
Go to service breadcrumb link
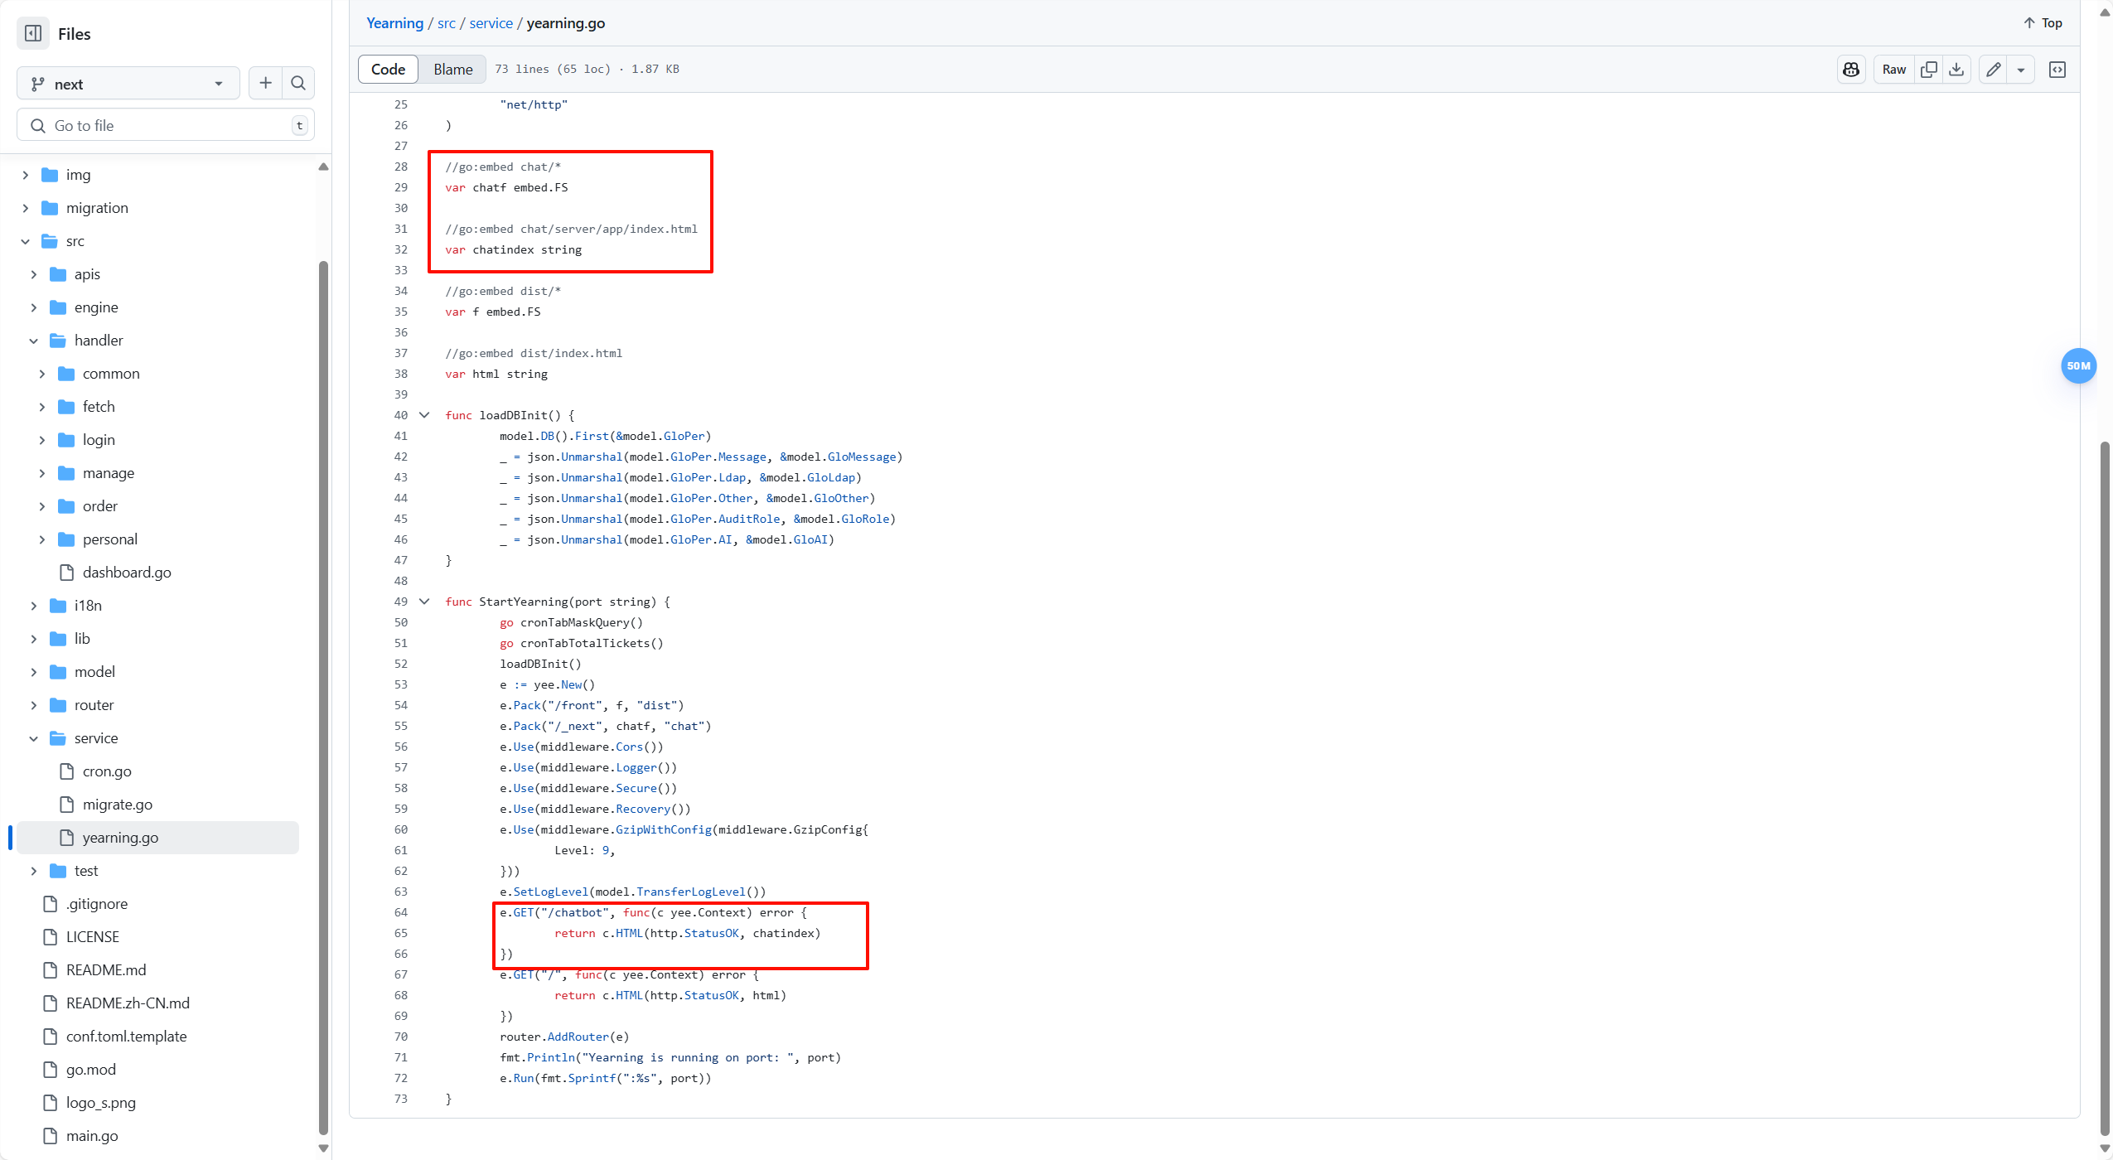(x=491, y=23)
